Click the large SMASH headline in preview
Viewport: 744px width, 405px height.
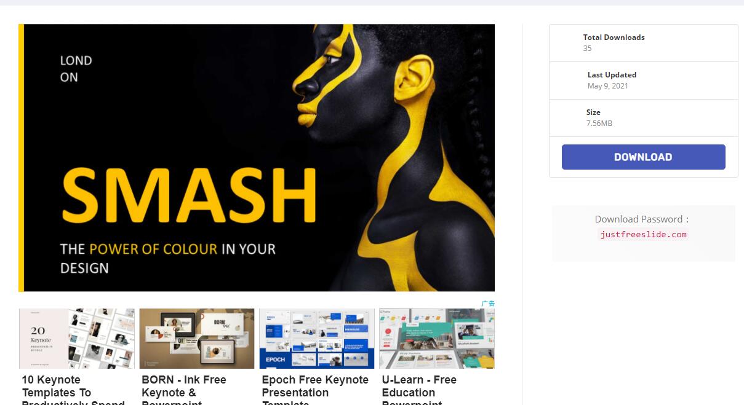click(190, 195)
